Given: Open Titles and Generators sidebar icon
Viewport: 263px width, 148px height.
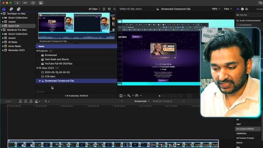Looking at the screenshot, I should click(x=18, y=9).
